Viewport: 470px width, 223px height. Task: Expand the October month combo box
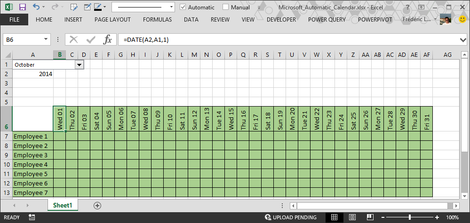click(x=80, y=65)
